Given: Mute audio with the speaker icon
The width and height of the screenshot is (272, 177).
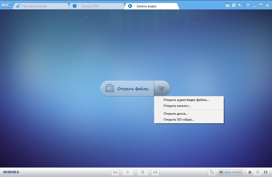Looking at the screenshot, I should pyautogui.click(x=221, y=172).
